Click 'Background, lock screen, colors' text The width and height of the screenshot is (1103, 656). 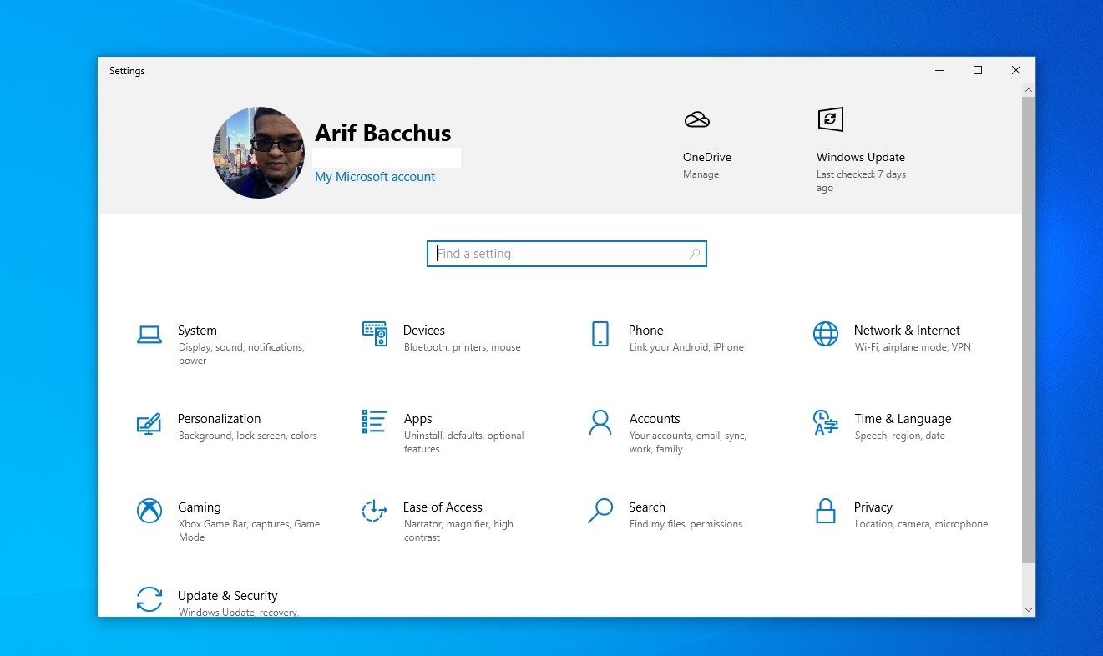point(248,436)
